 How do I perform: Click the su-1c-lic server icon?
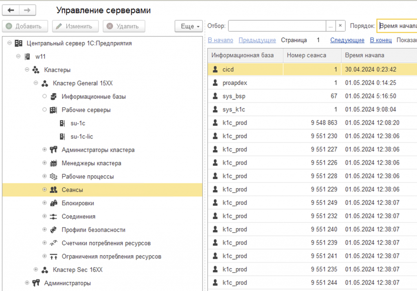point(62,137)
